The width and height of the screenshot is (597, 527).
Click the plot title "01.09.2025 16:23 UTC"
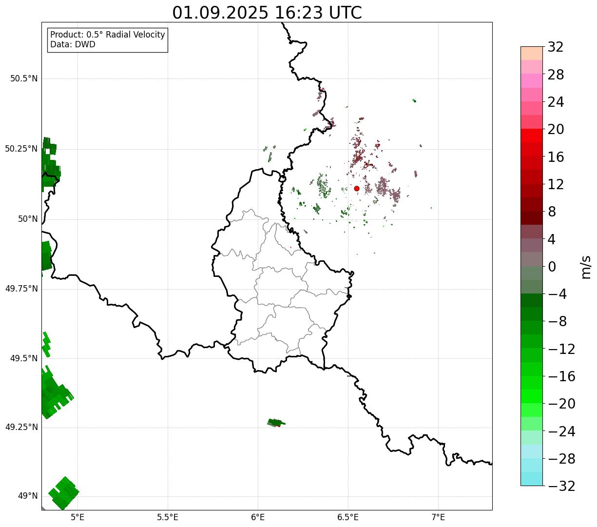267,13
